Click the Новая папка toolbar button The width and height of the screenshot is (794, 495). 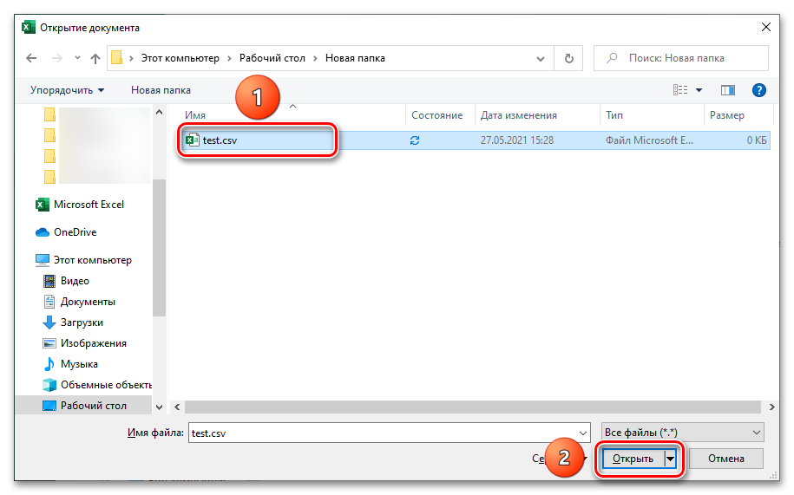click(x=161, y=90)
